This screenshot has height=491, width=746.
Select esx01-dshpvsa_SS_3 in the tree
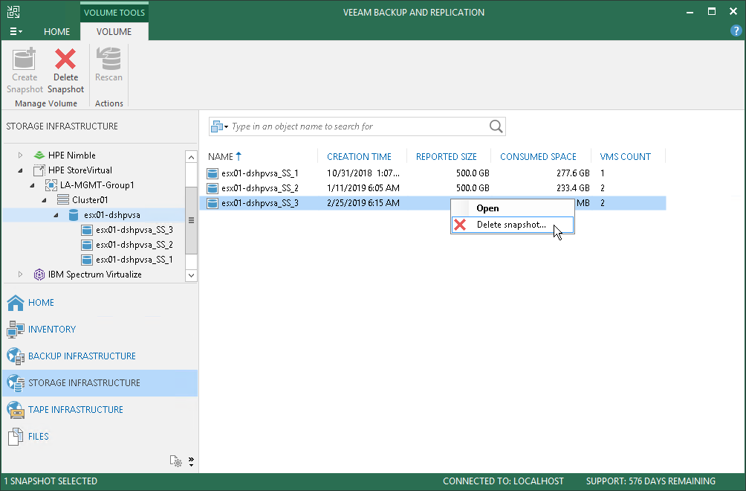134,230
